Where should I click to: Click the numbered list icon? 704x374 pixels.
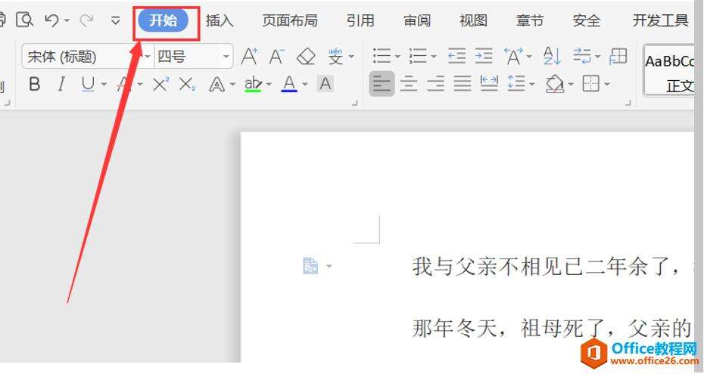click(x=418, y=57)
